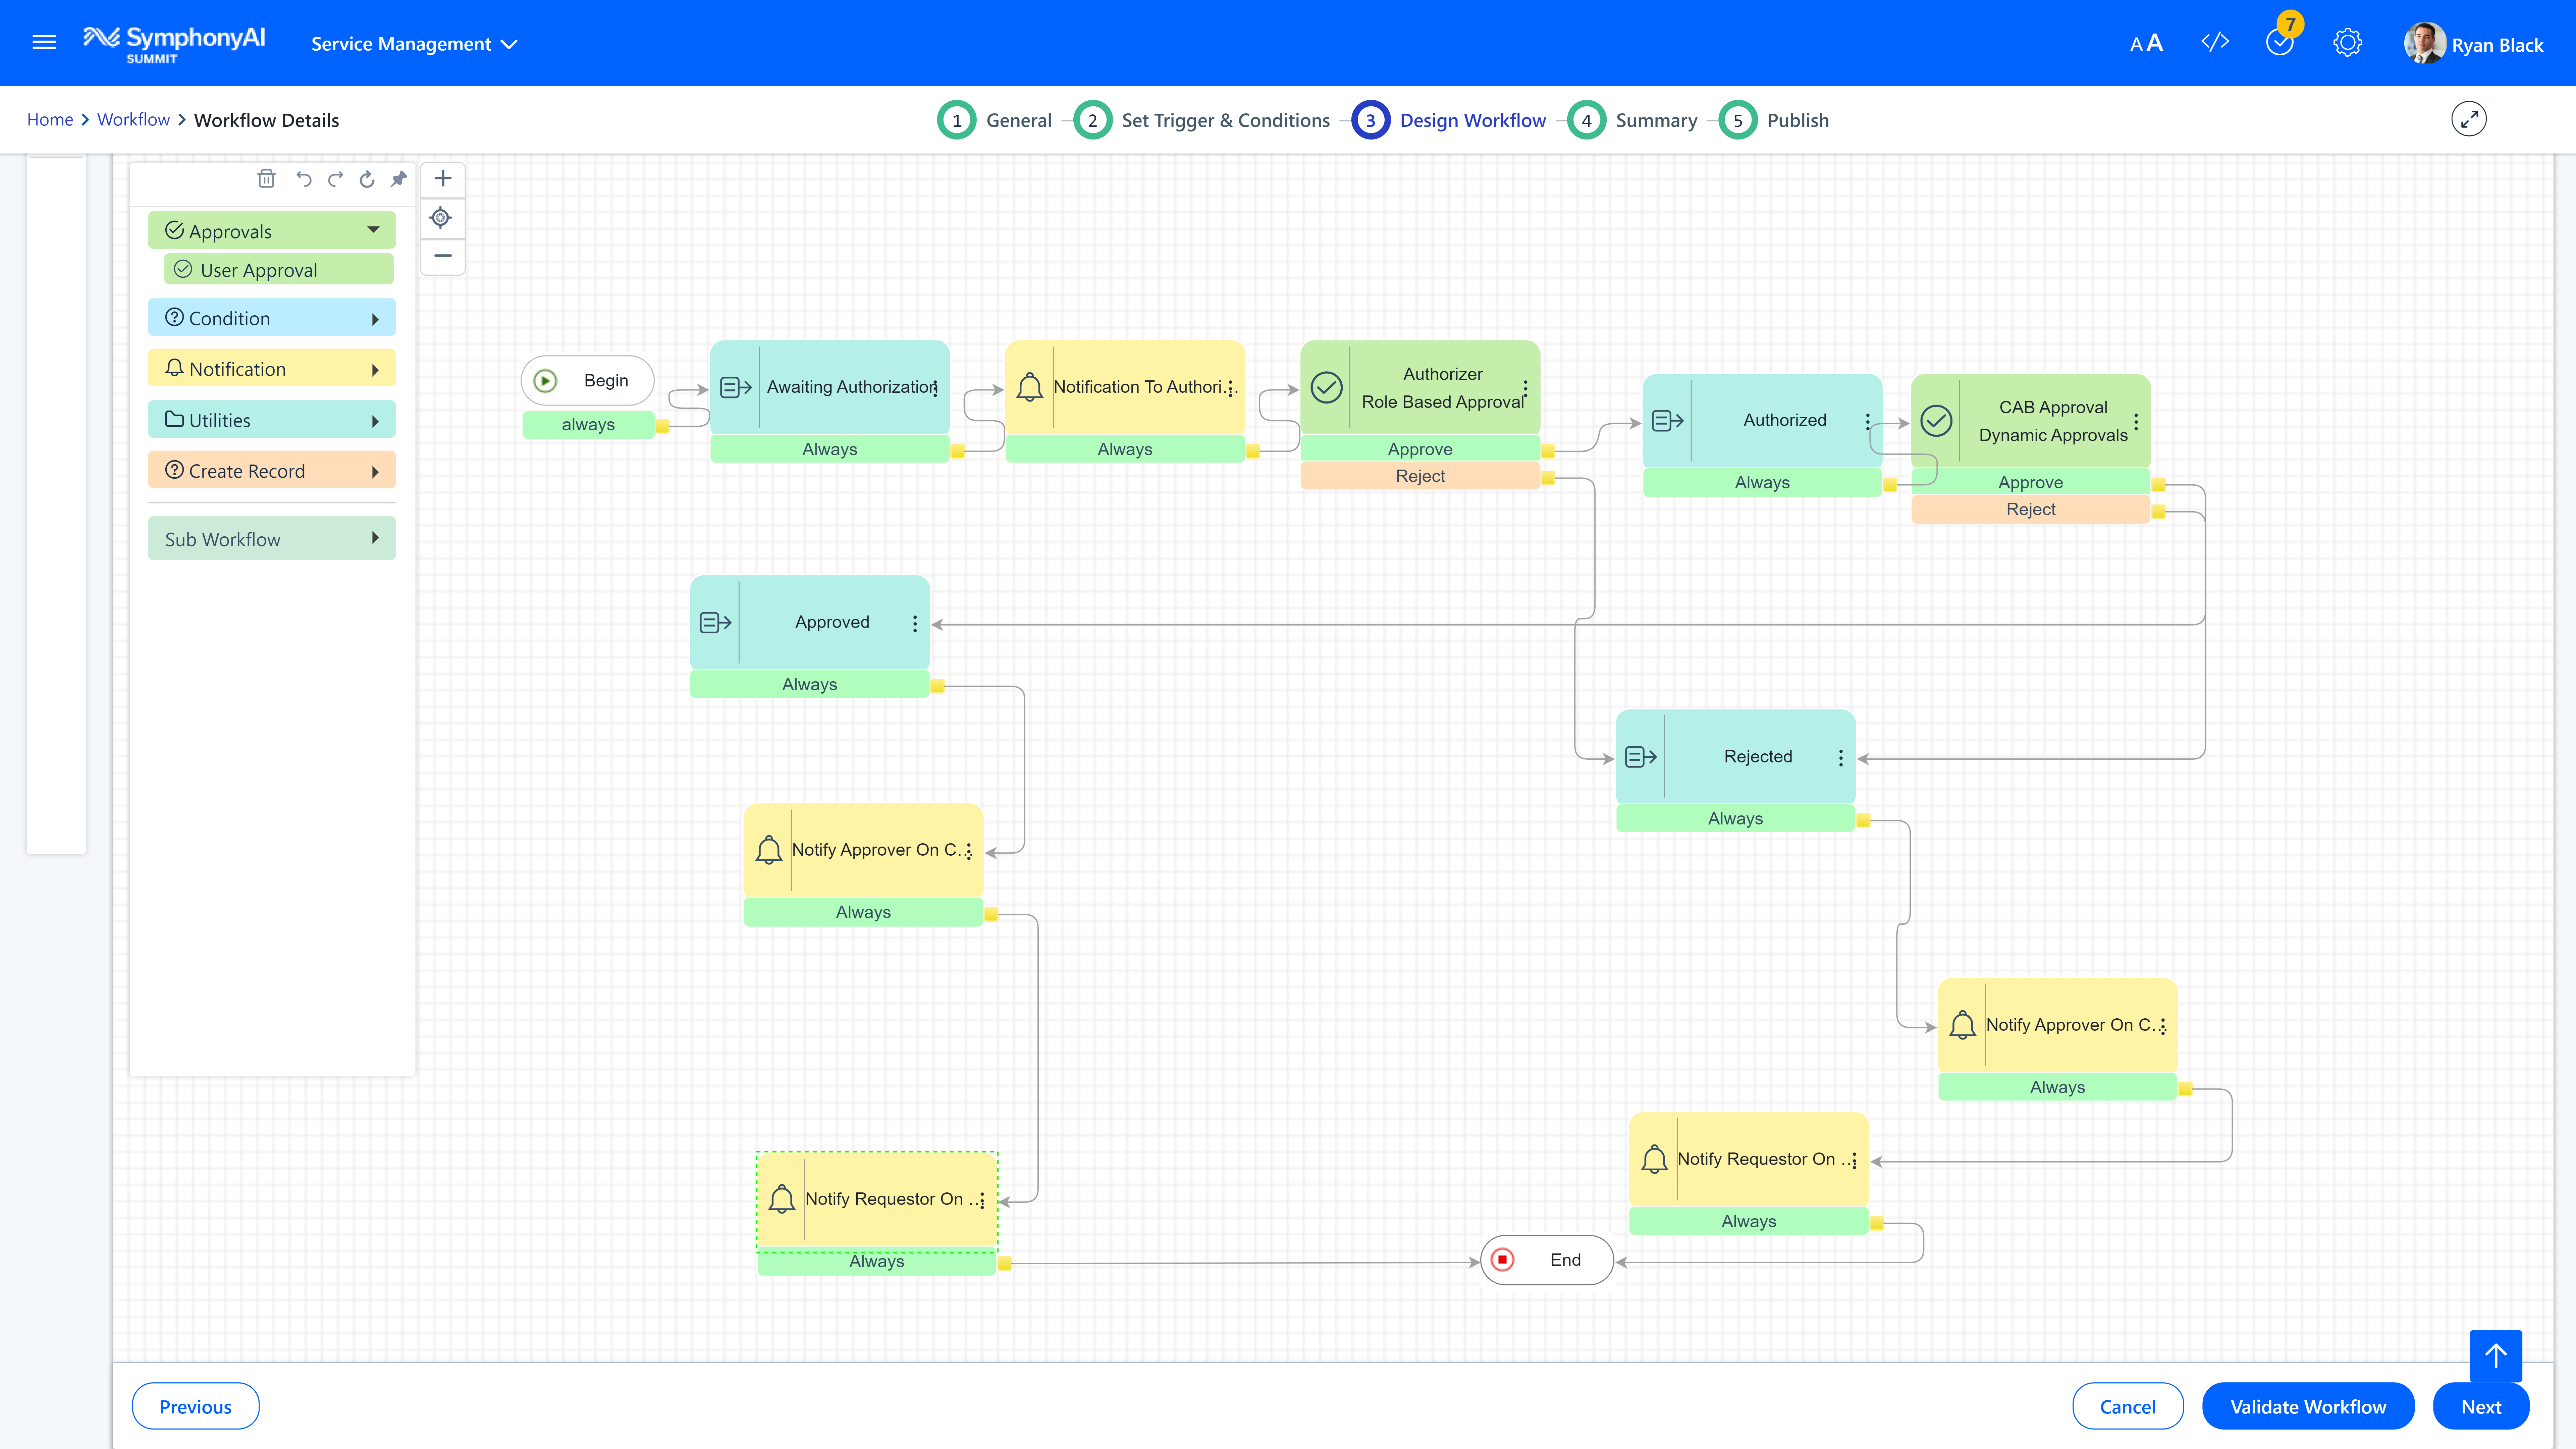Click the Approve outcome of Authorizer node
Screen dimensions: 2576x1449
[1420, 449]
